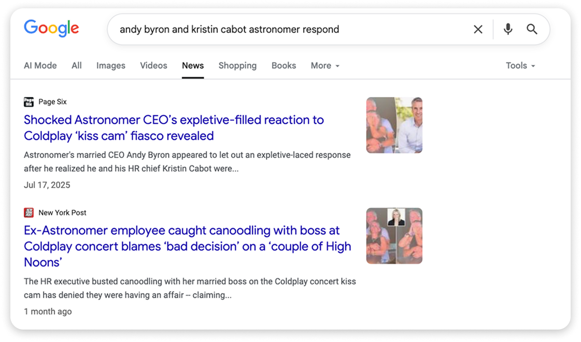Click the Page Six favicon
The width and height of the screenshot is (581, 342).
click(29, 101)
